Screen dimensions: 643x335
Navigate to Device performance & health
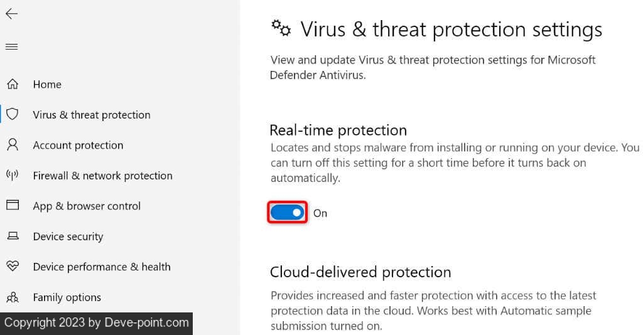click(102, 267)
